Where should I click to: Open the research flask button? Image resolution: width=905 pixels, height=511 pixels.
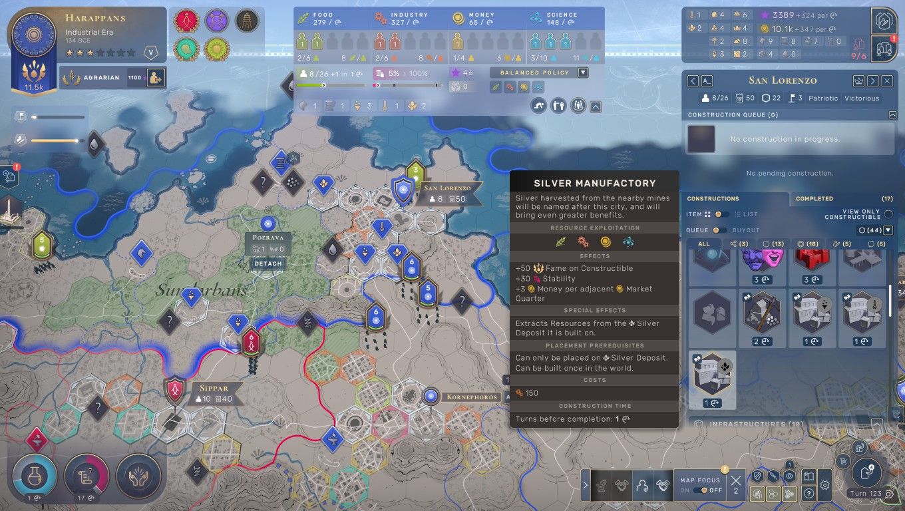[33, 476]
